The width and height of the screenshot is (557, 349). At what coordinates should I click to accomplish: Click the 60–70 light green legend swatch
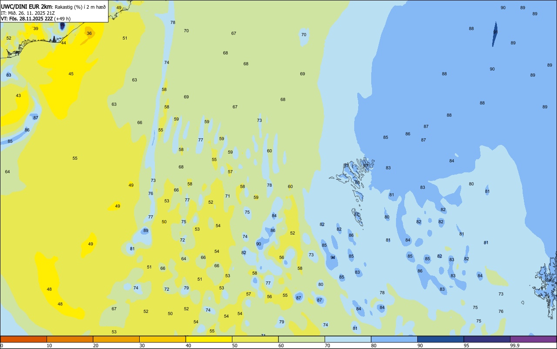(x=302, y=339)
